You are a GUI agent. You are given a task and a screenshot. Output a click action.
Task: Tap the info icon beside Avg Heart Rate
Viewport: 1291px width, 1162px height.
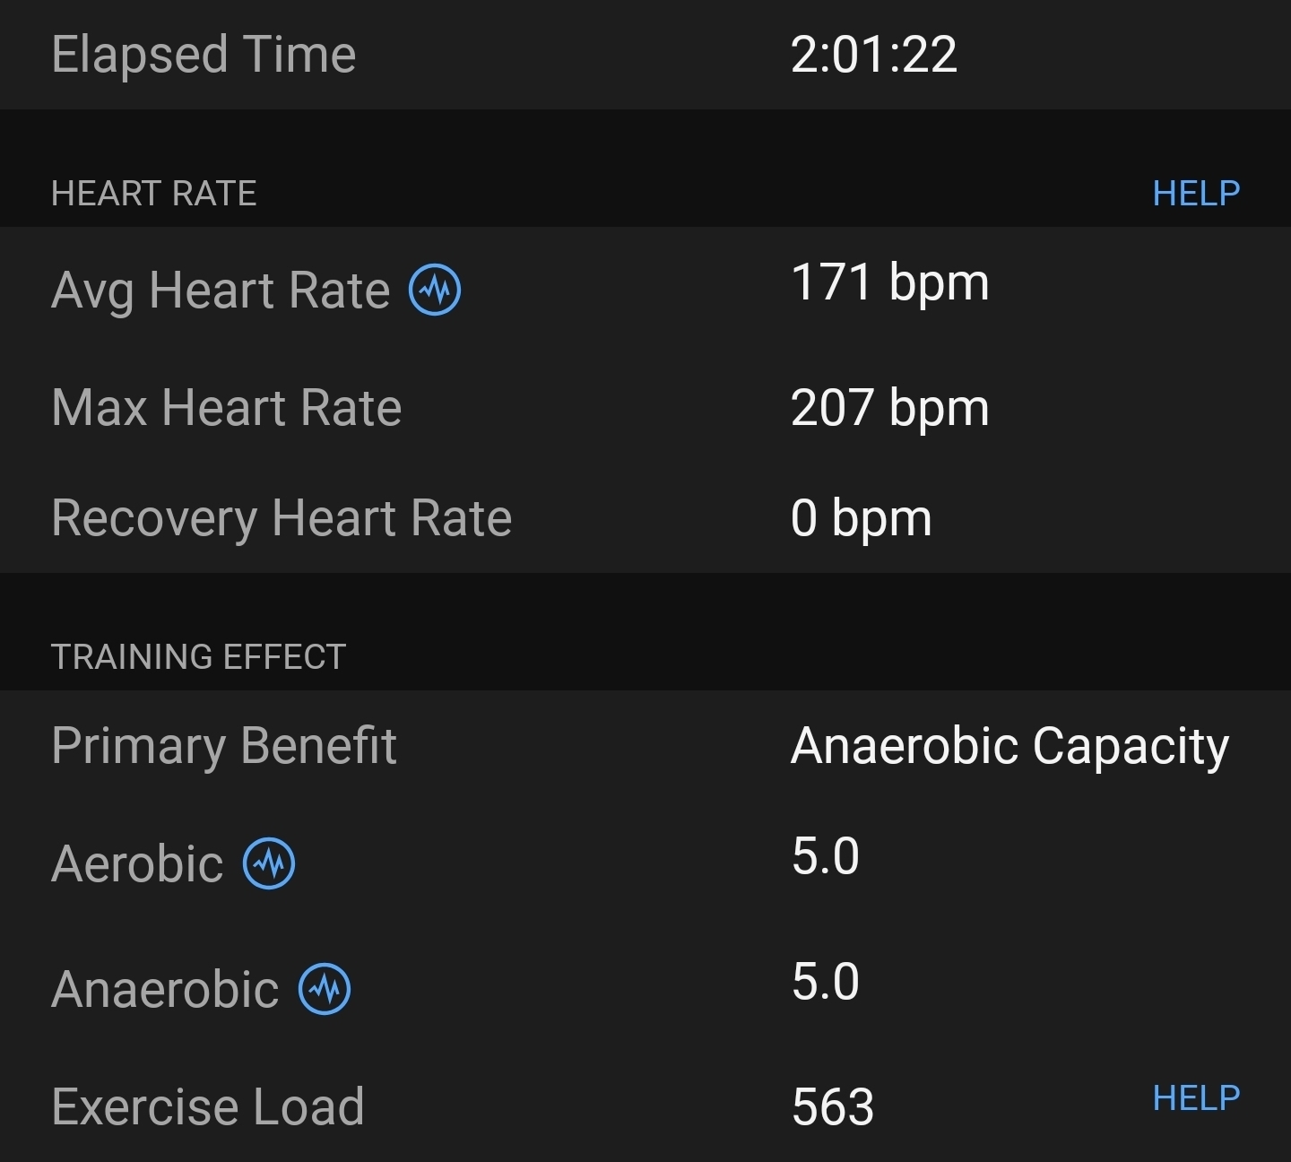pyautogui.click(x=435, y=290)
